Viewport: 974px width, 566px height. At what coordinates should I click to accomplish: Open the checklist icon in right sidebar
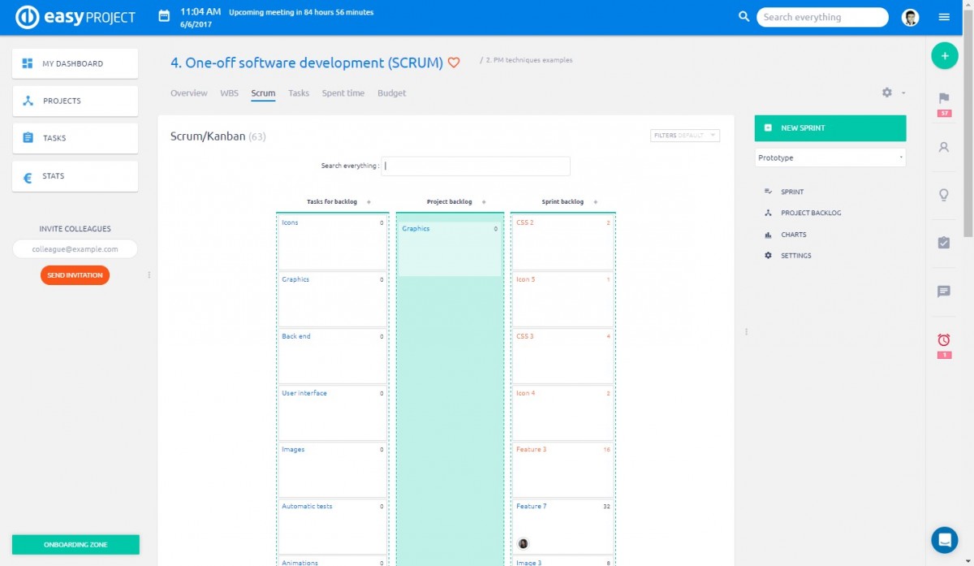pyautogui.click(x=944, y=243)
